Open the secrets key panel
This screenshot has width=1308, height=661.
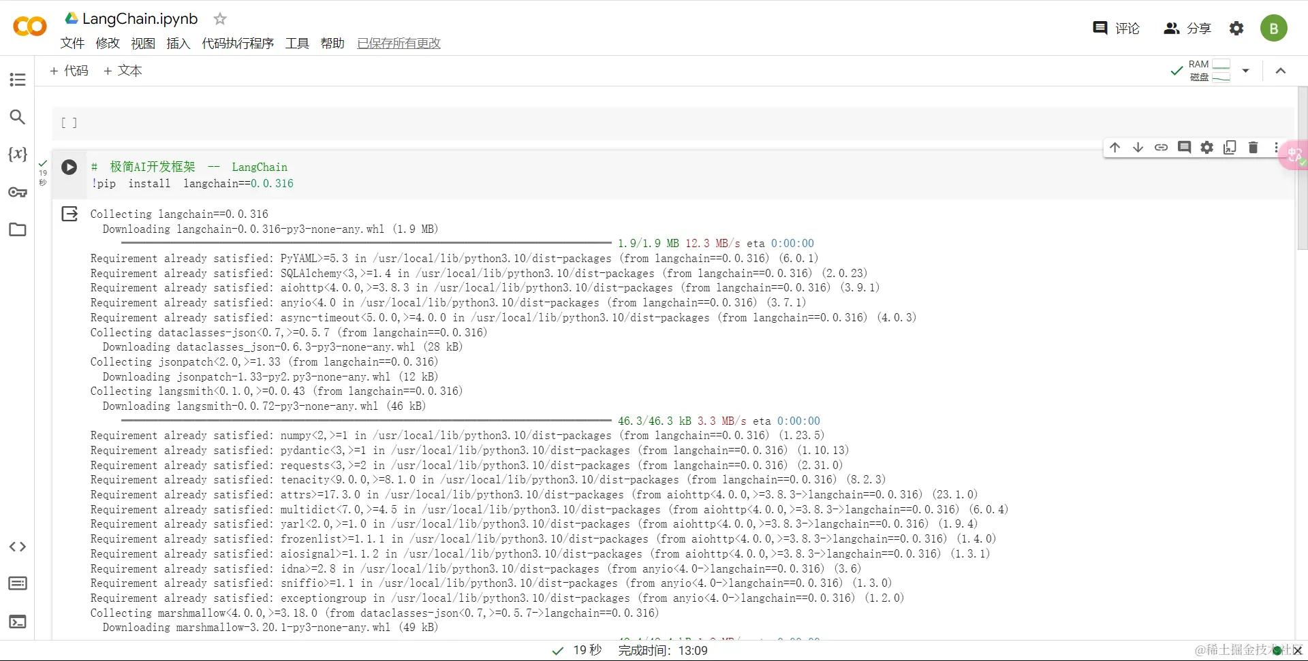(18, 192)
